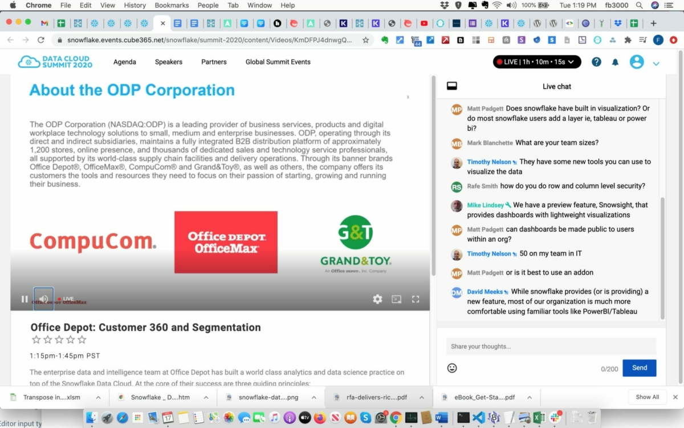Open the emoji picker in live chat
The height and width of the screenshot is (428, 684).
pos(452,368)
